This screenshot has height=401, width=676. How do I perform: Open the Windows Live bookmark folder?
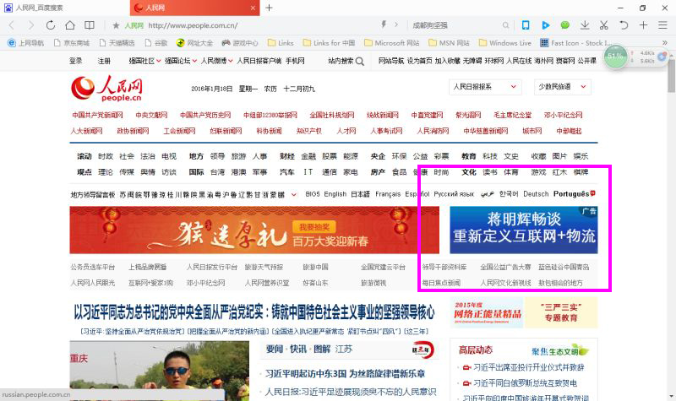tap(505, 43)
